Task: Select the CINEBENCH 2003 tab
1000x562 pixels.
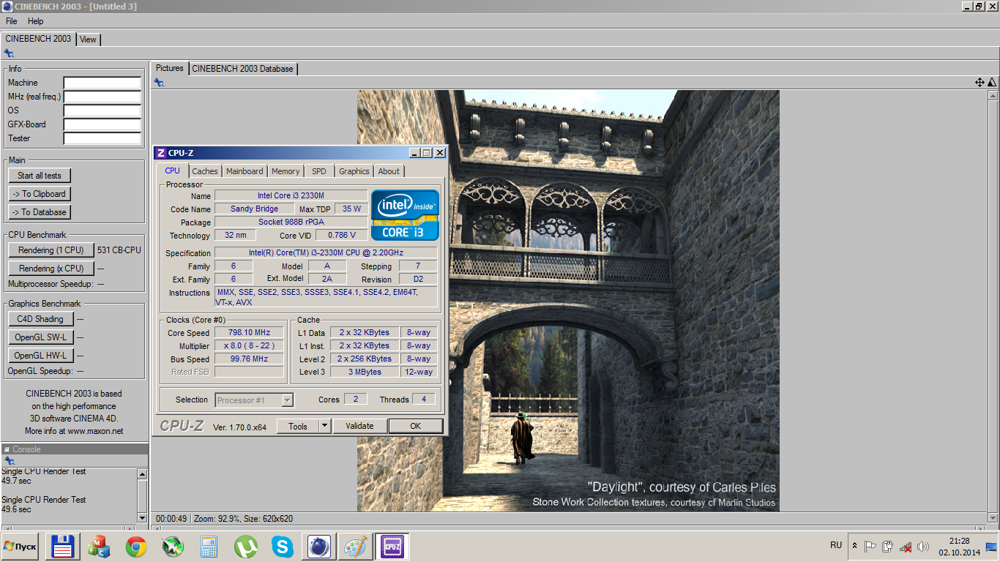Action: 38,39
